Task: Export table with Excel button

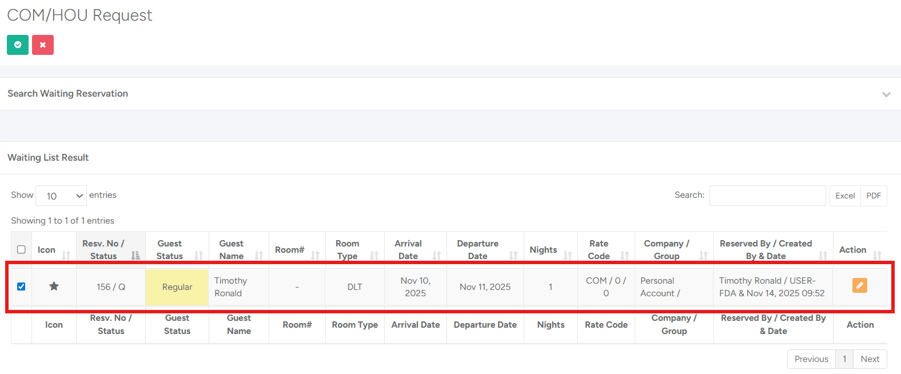Action: [x=845, y=196]
